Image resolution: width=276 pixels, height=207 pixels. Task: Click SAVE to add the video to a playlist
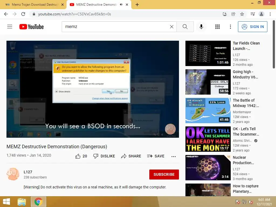[156, 156]
